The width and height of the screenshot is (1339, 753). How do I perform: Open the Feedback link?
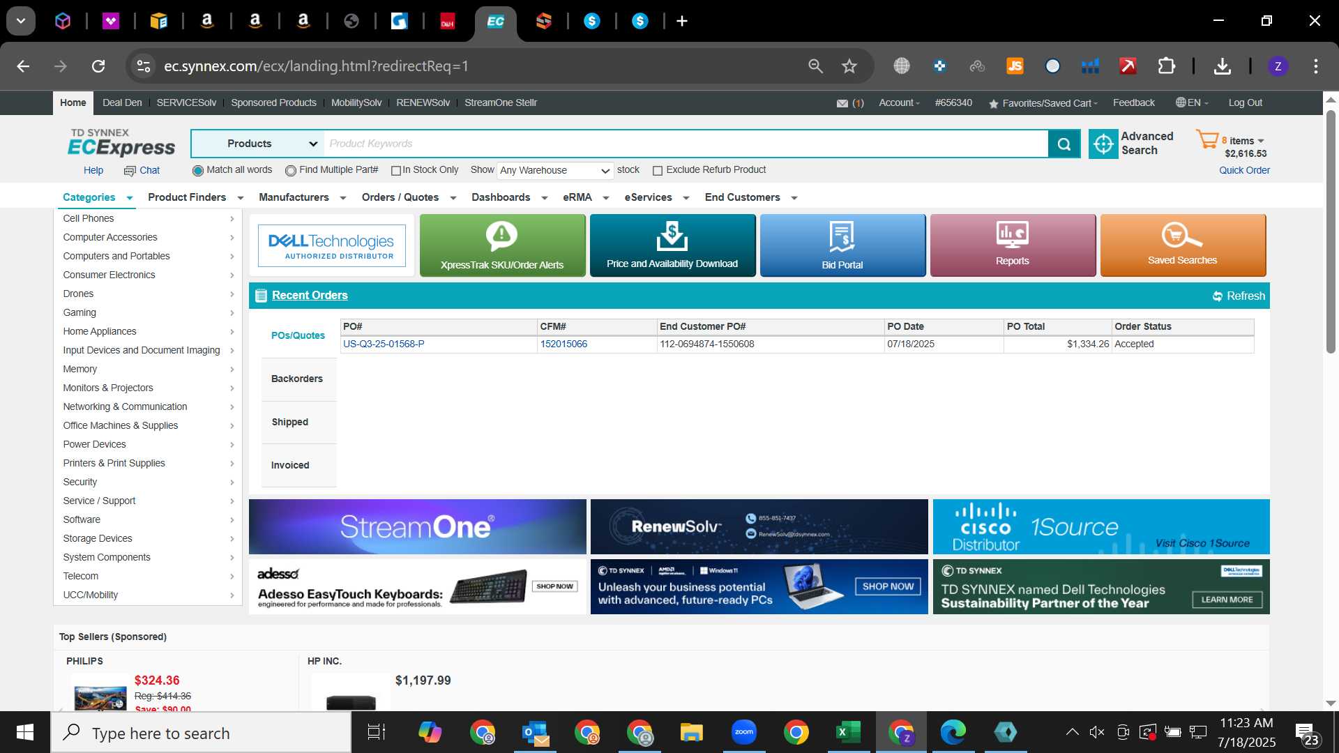tap(1133, 102)
